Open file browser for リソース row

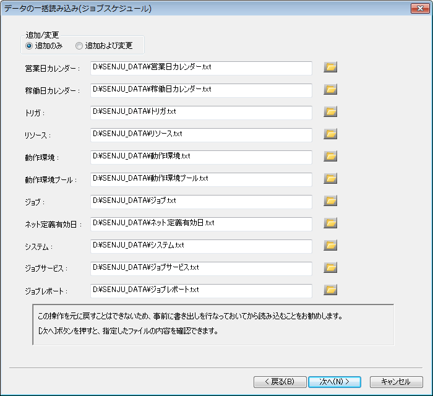(x=330, y=134)
